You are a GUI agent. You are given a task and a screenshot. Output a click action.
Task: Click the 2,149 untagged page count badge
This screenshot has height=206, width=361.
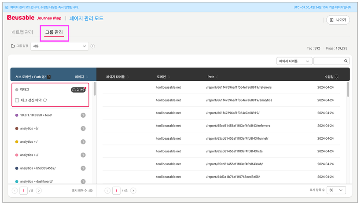click(78, 90)
